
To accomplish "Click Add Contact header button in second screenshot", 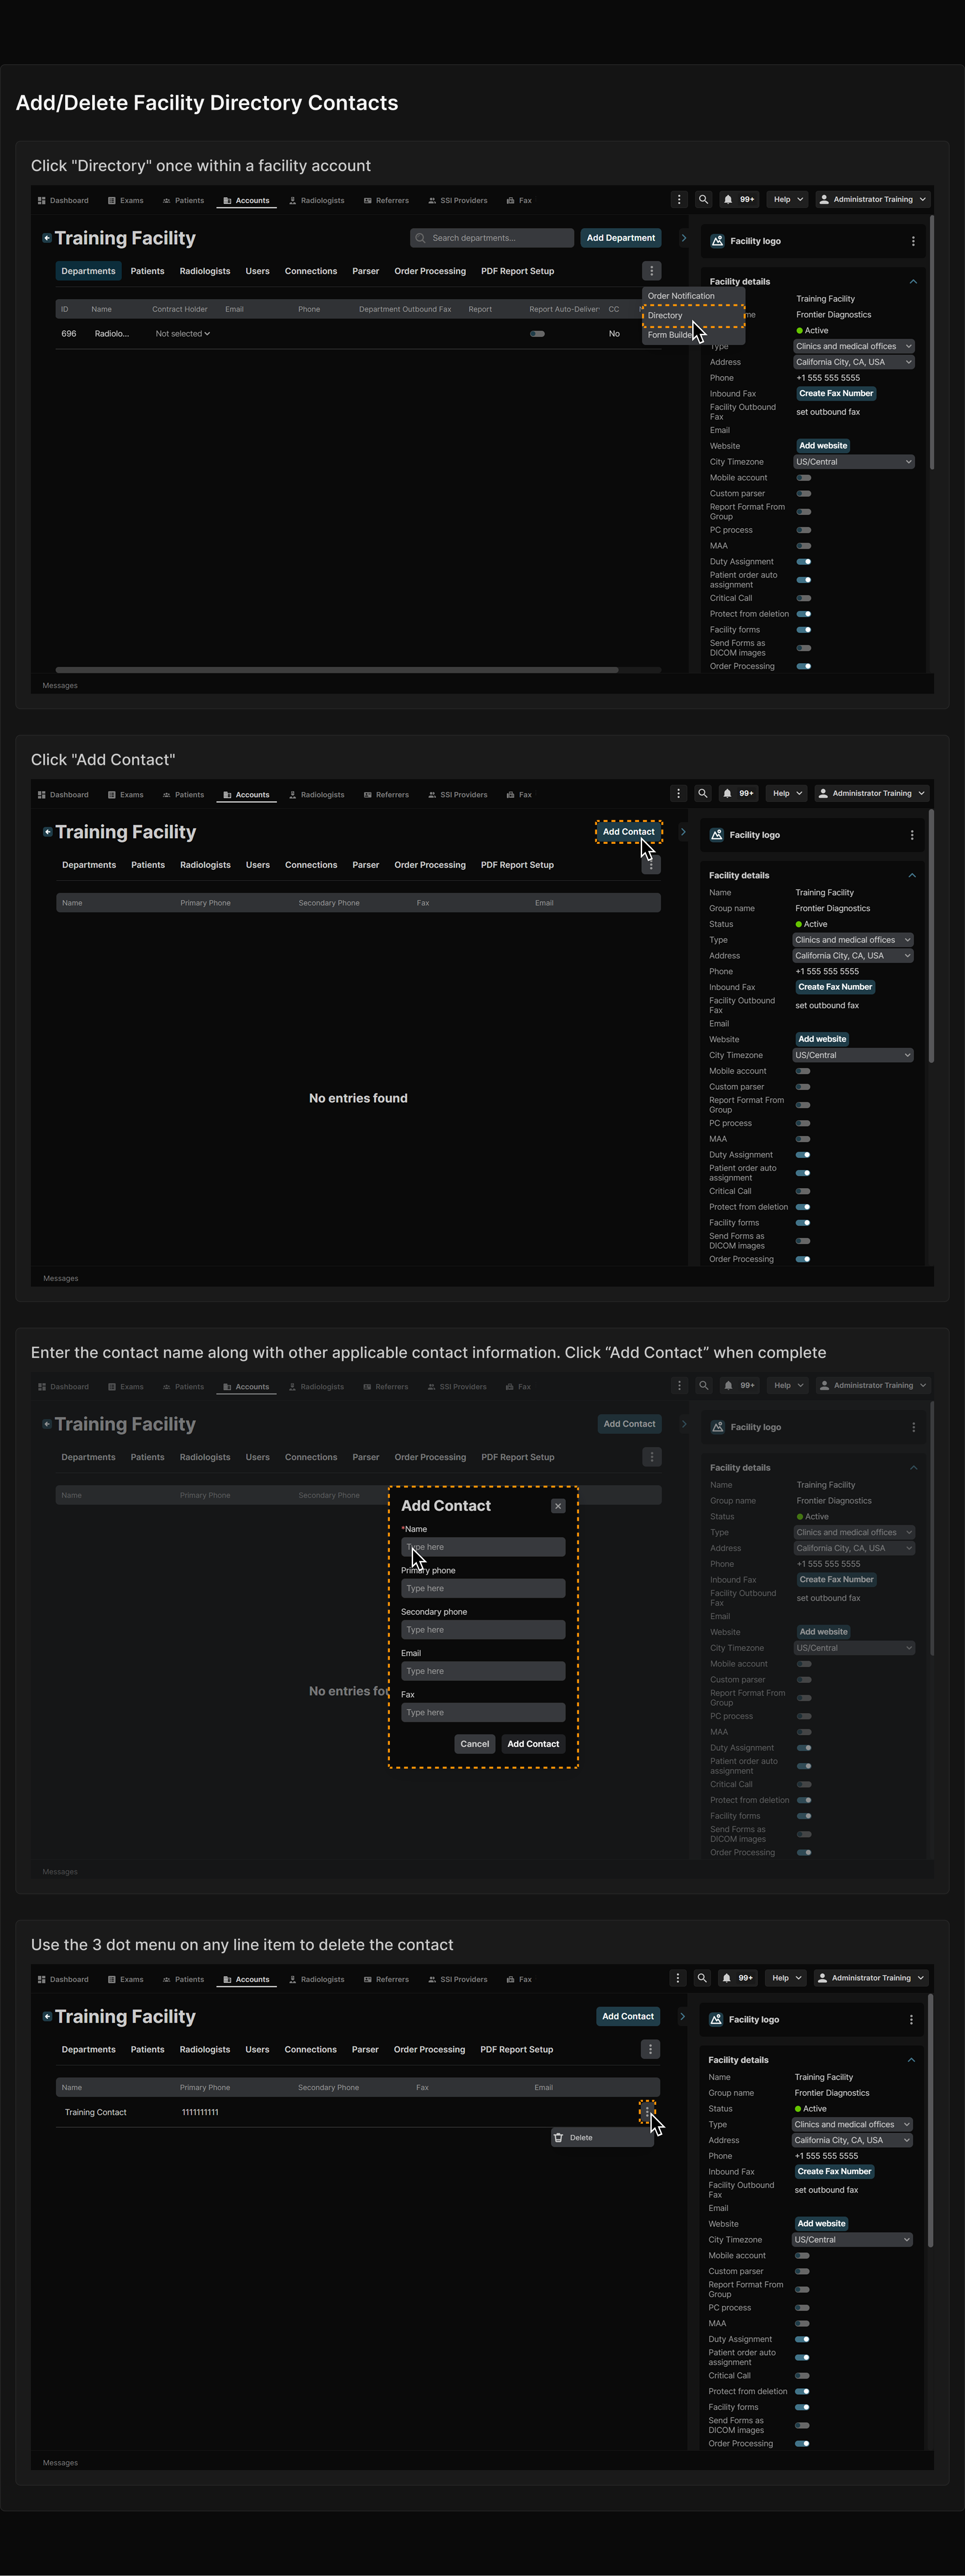I will 629,832.
